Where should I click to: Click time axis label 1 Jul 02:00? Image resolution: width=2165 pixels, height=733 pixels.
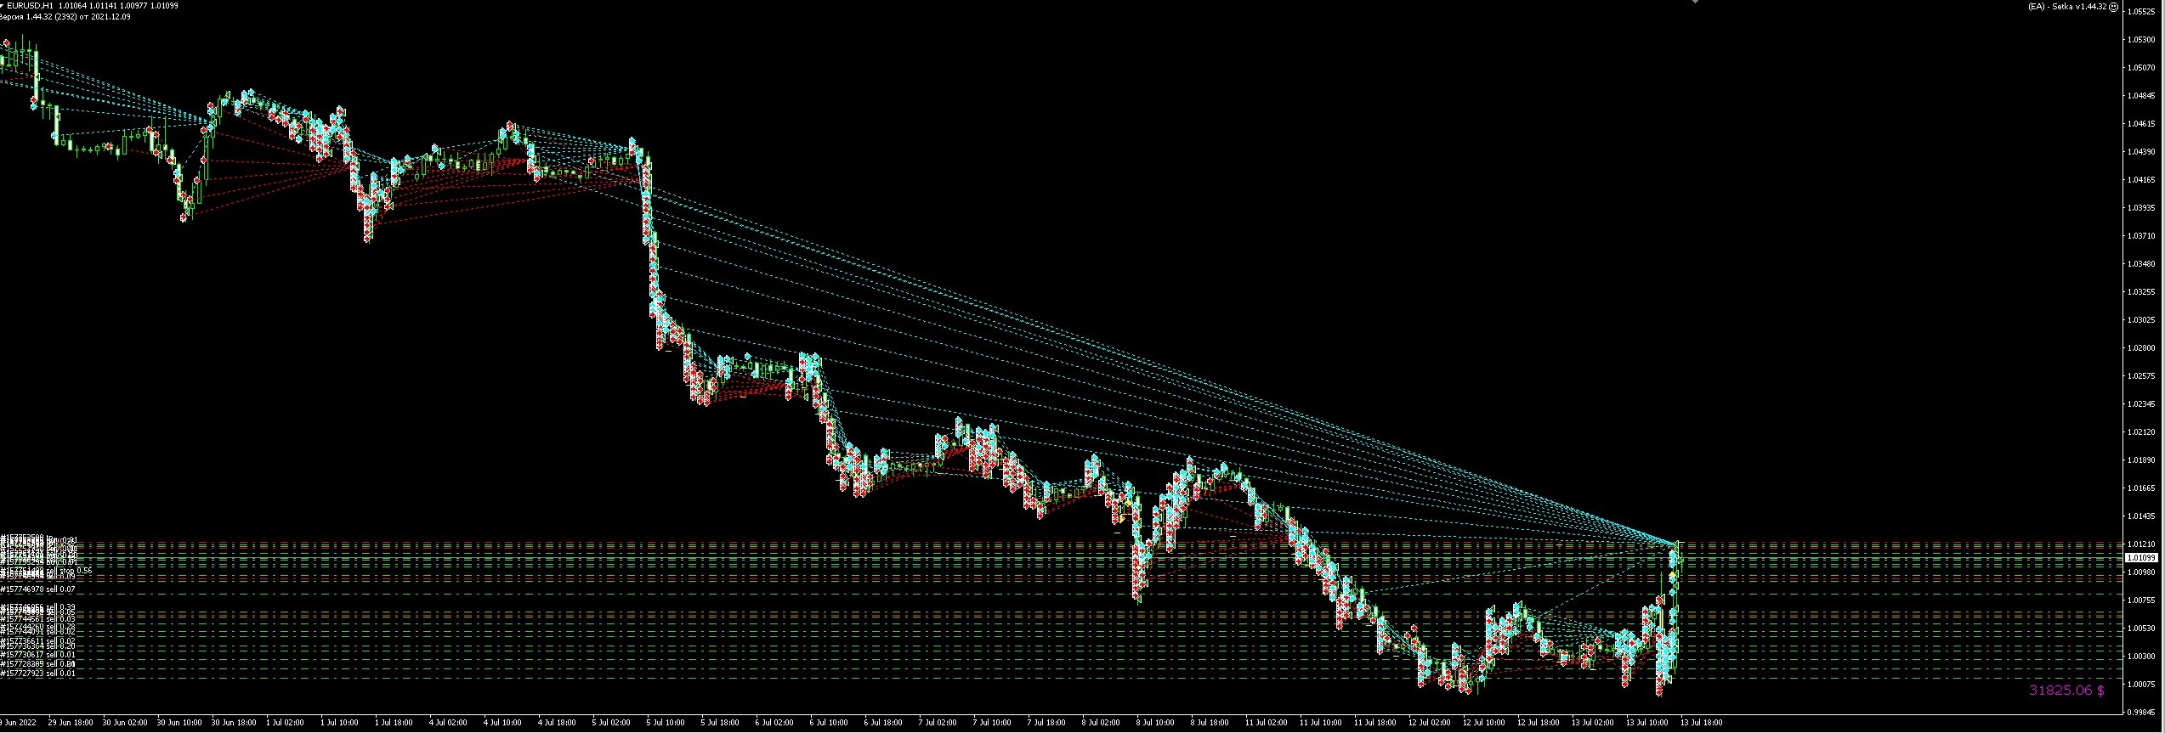(x=286, y=723)
